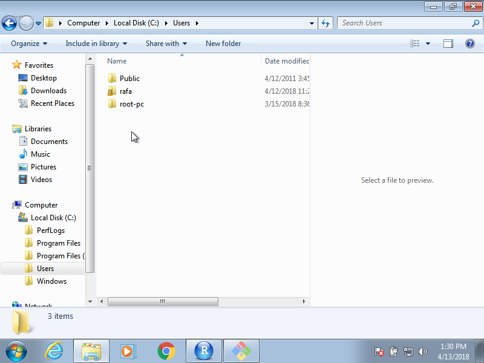Click the horizontal scrollbar left arrow
Viewport: 484px width, 363px height.
(x=102, y=301)
